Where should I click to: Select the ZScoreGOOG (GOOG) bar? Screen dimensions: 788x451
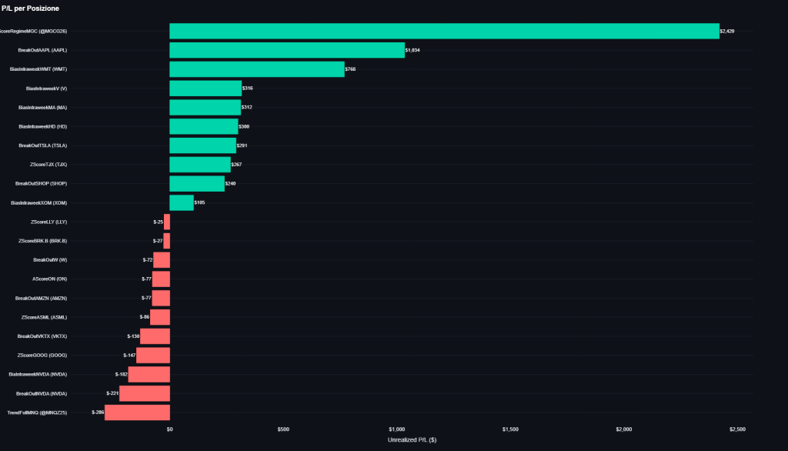[152, 355]
